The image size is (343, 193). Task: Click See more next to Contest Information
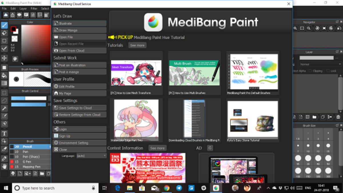pyautogui.click(x=157, y=148)
